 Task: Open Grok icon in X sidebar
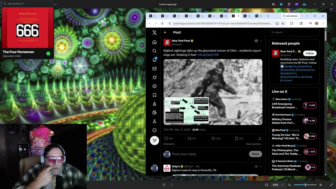point(154,77)
